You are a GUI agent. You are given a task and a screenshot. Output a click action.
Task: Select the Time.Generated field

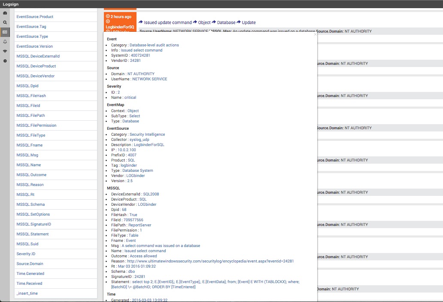[x=56, y=274]
